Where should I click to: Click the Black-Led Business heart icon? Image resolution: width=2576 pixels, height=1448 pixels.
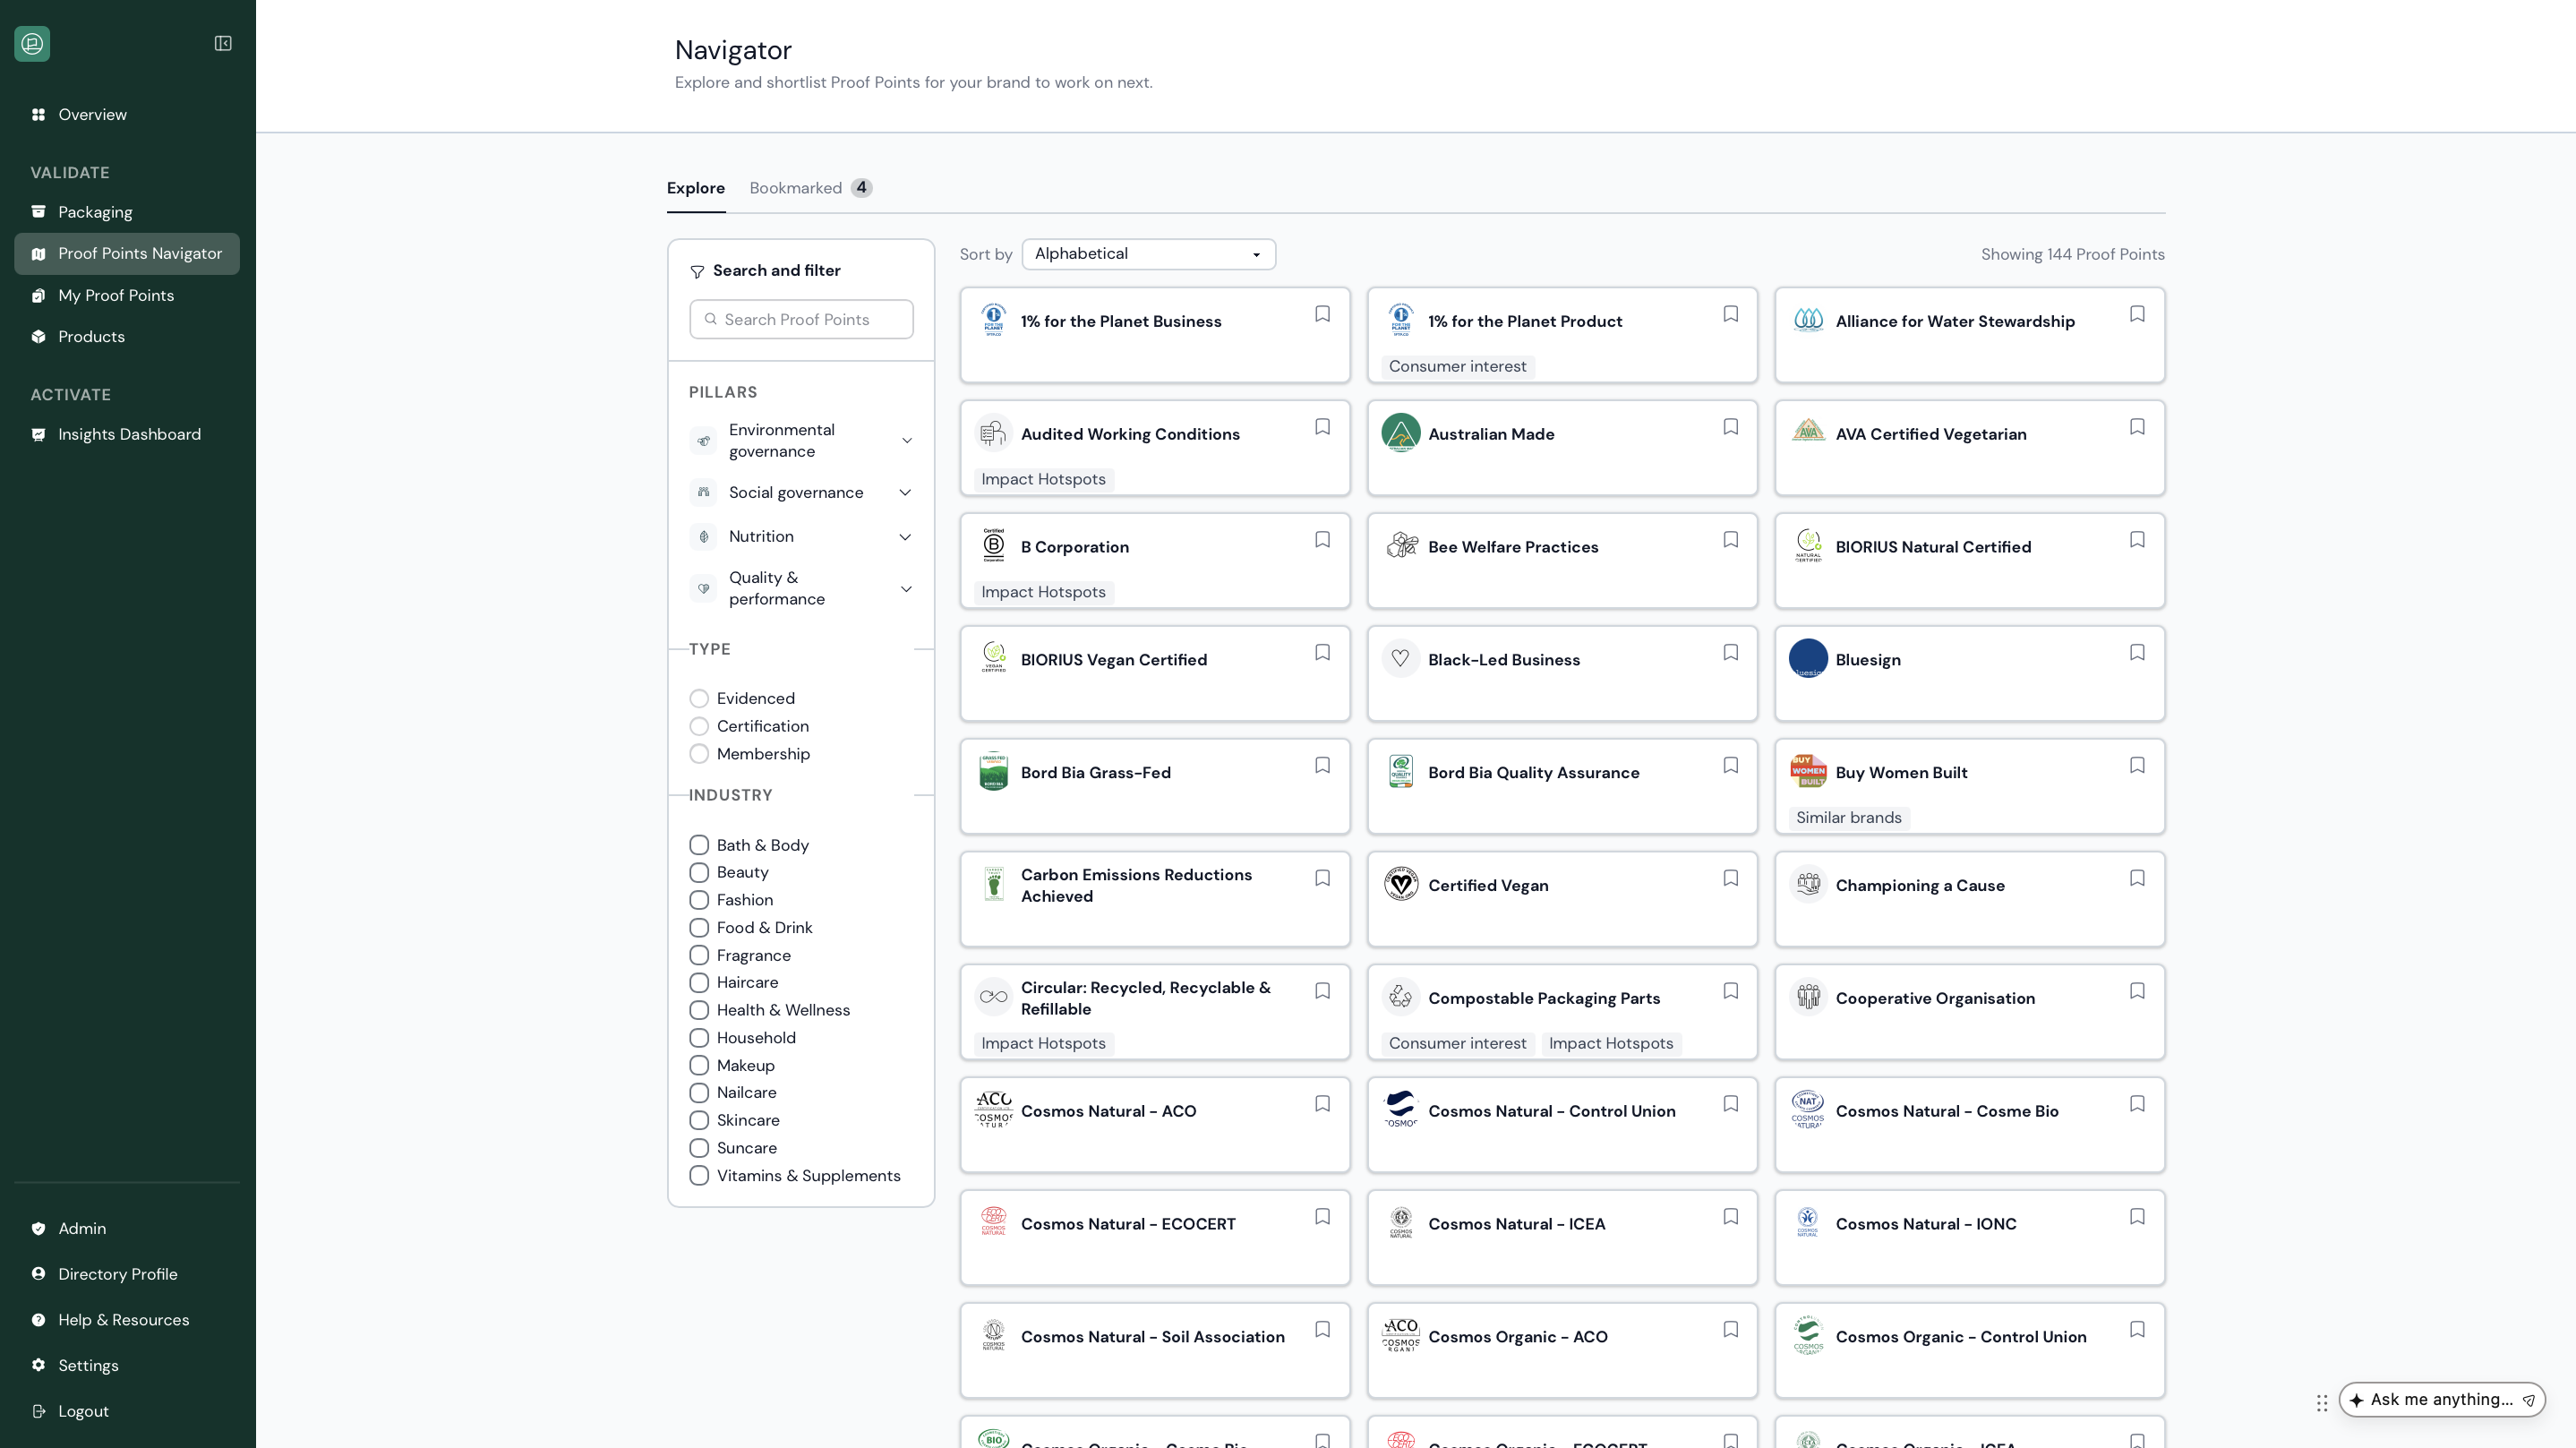[x=1401, y=659]
